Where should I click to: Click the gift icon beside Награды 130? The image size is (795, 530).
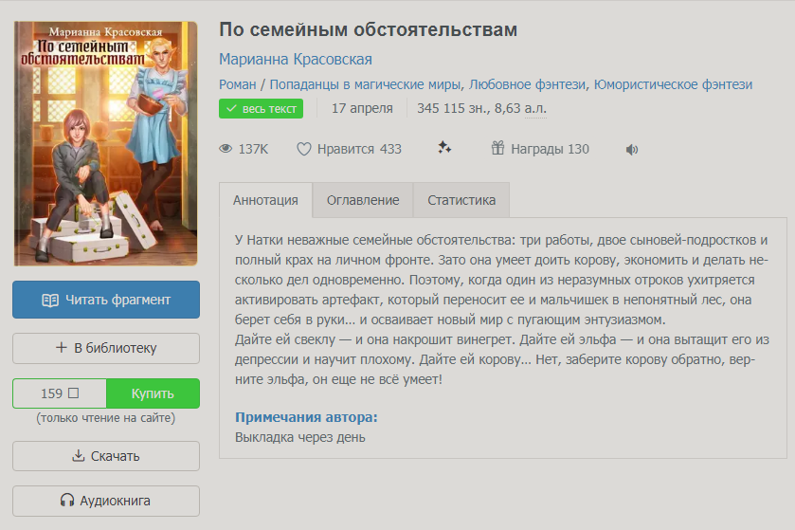click(x=497, y=148)
